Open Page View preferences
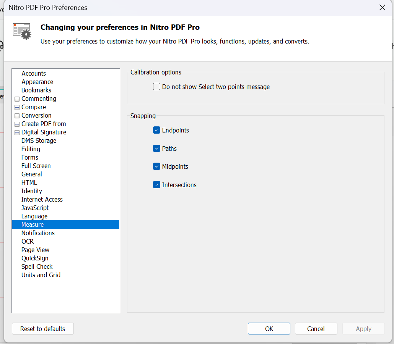The width and height of the screenshot is (394, 344). pos(36,250)
